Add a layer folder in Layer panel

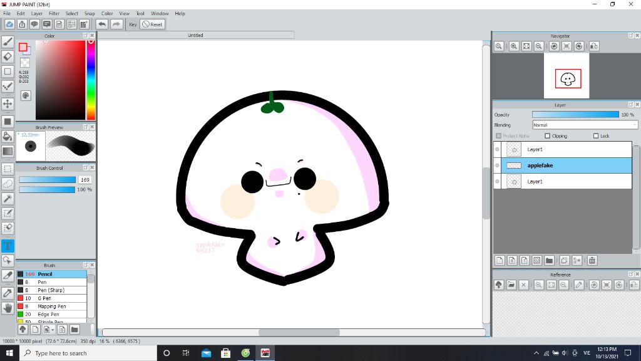point(550,260)
